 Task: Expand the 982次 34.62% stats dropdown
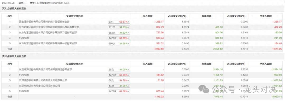pyautogui.click(x=119, y=33)
